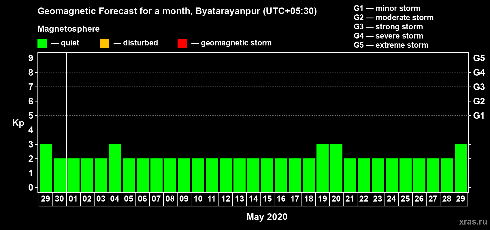This screenshot has width=490, height=230.
Task: Click date label 01 on the axis
Action: 73,199
